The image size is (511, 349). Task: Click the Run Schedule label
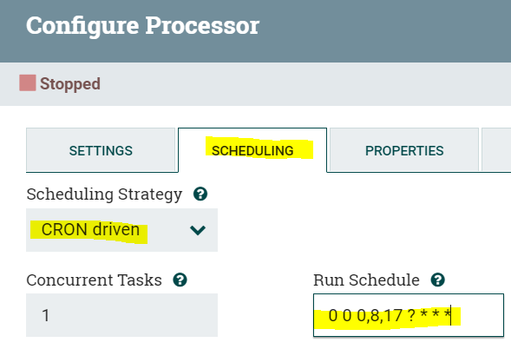coord(366,280)
